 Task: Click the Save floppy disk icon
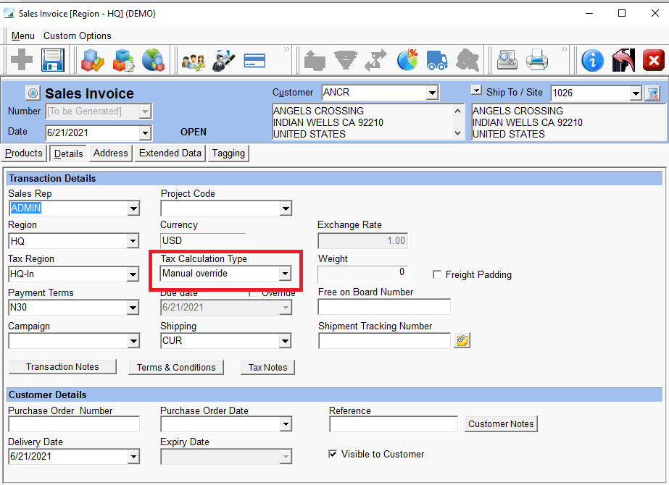[53, 59]
